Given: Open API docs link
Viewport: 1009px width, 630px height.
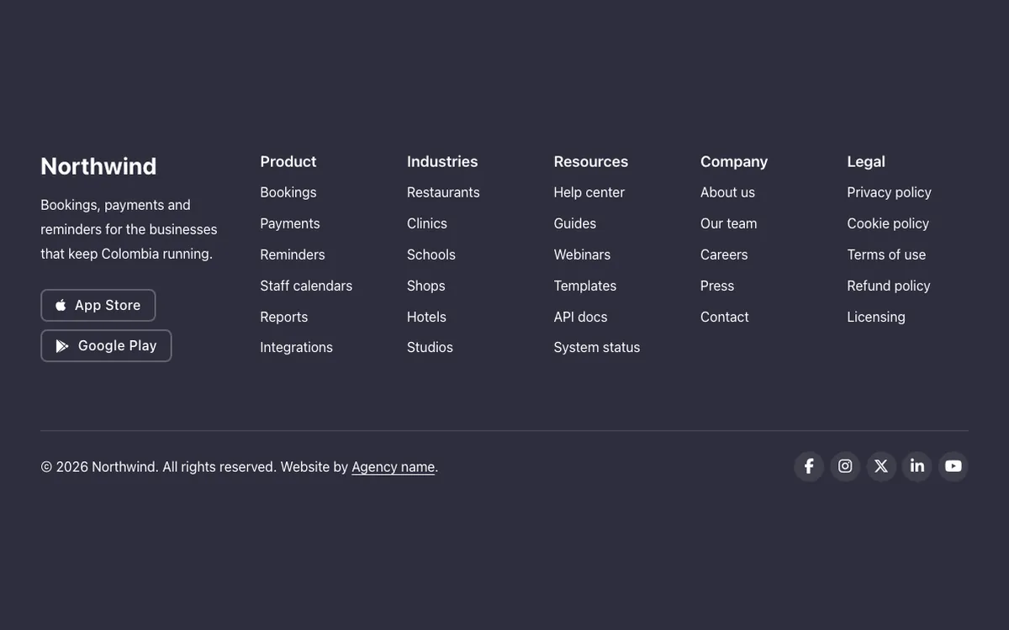Looking at the screenshot, I should pos(580,317).
